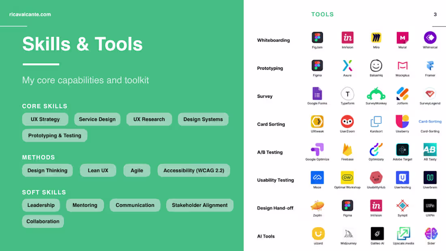Select the InVision icon under Whiteboarding
Screen dimensions: 446x251
(347, 38)
